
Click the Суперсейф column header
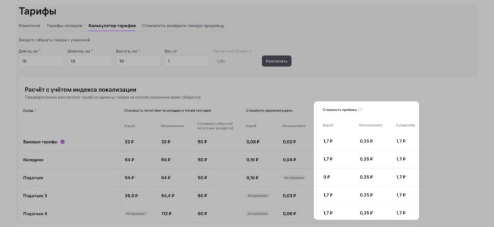(405, 125)
